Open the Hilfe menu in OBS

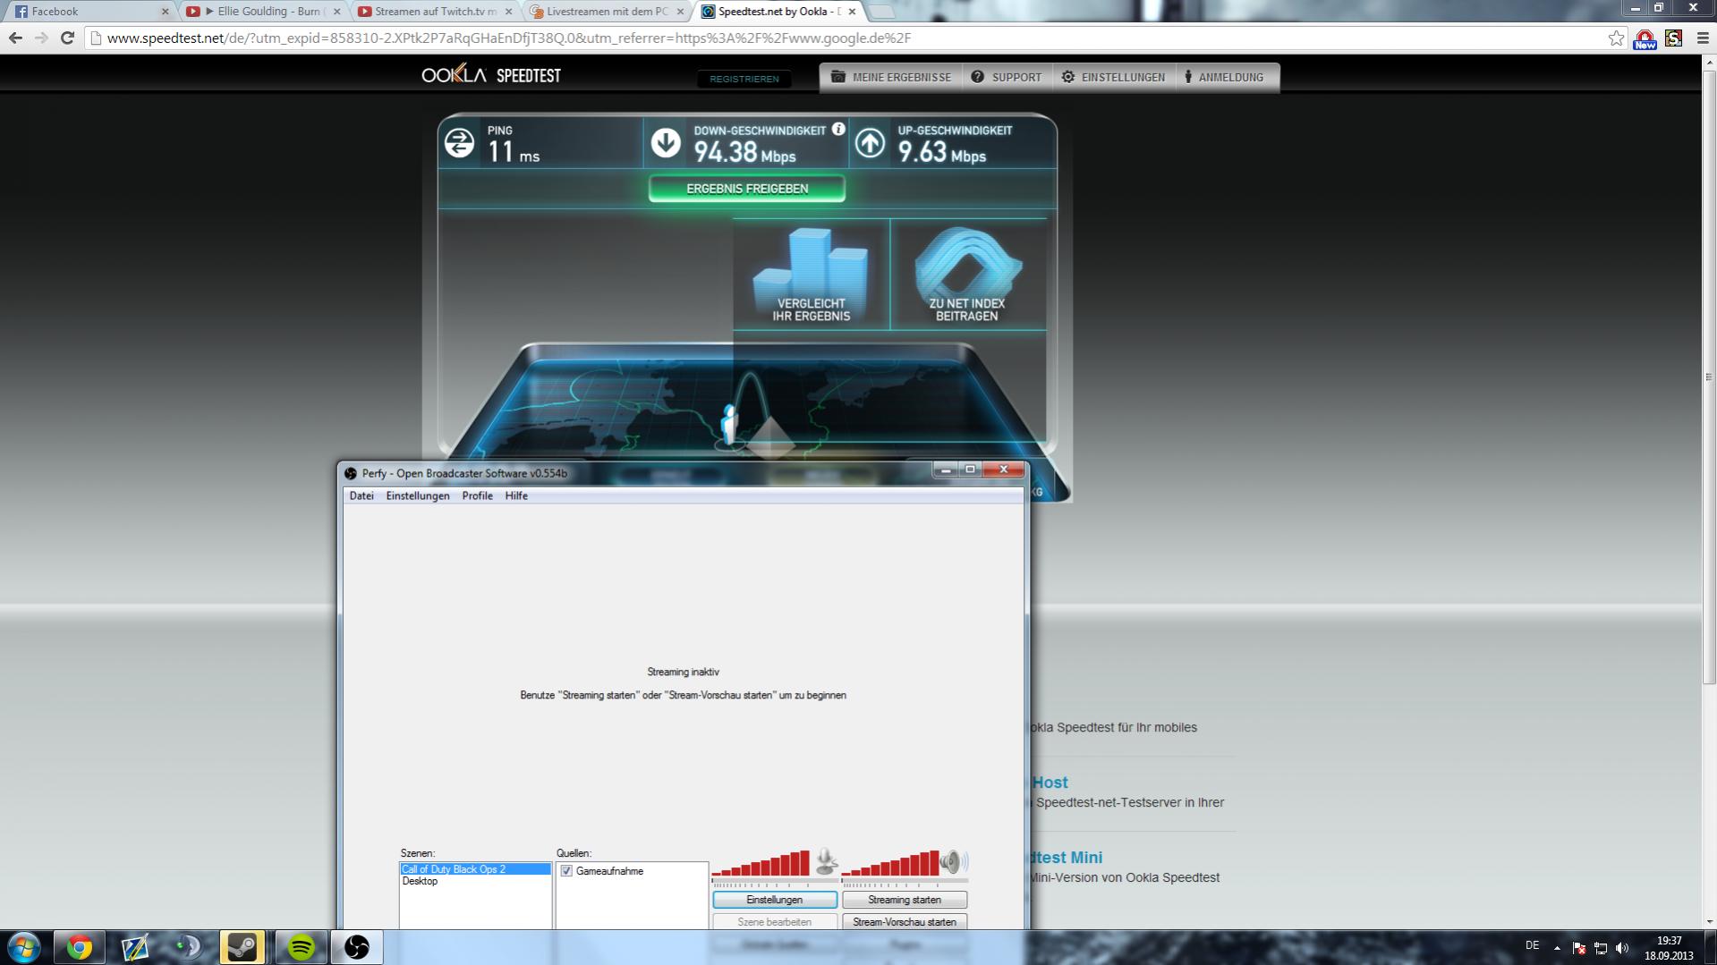click(516, 495)
